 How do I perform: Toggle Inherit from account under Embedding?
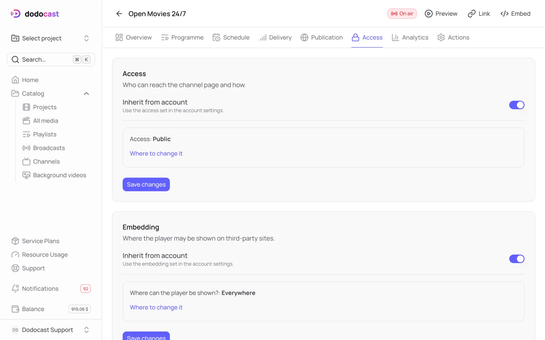(x=517, y=259)
